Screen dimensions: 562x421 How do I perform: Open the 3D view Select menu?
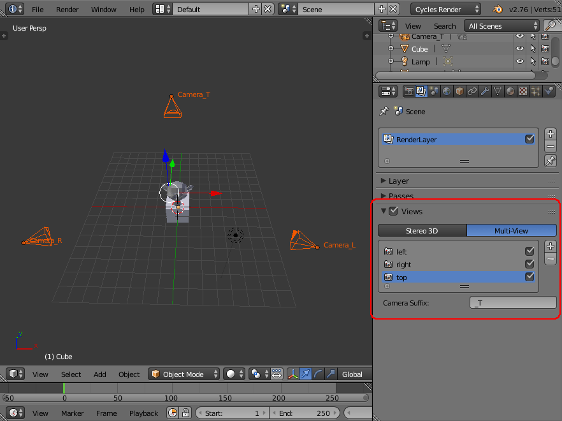(x=71, y=374)
